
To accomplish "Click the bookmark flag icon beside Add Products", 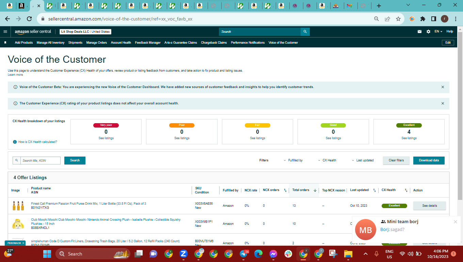I will 5,43.
